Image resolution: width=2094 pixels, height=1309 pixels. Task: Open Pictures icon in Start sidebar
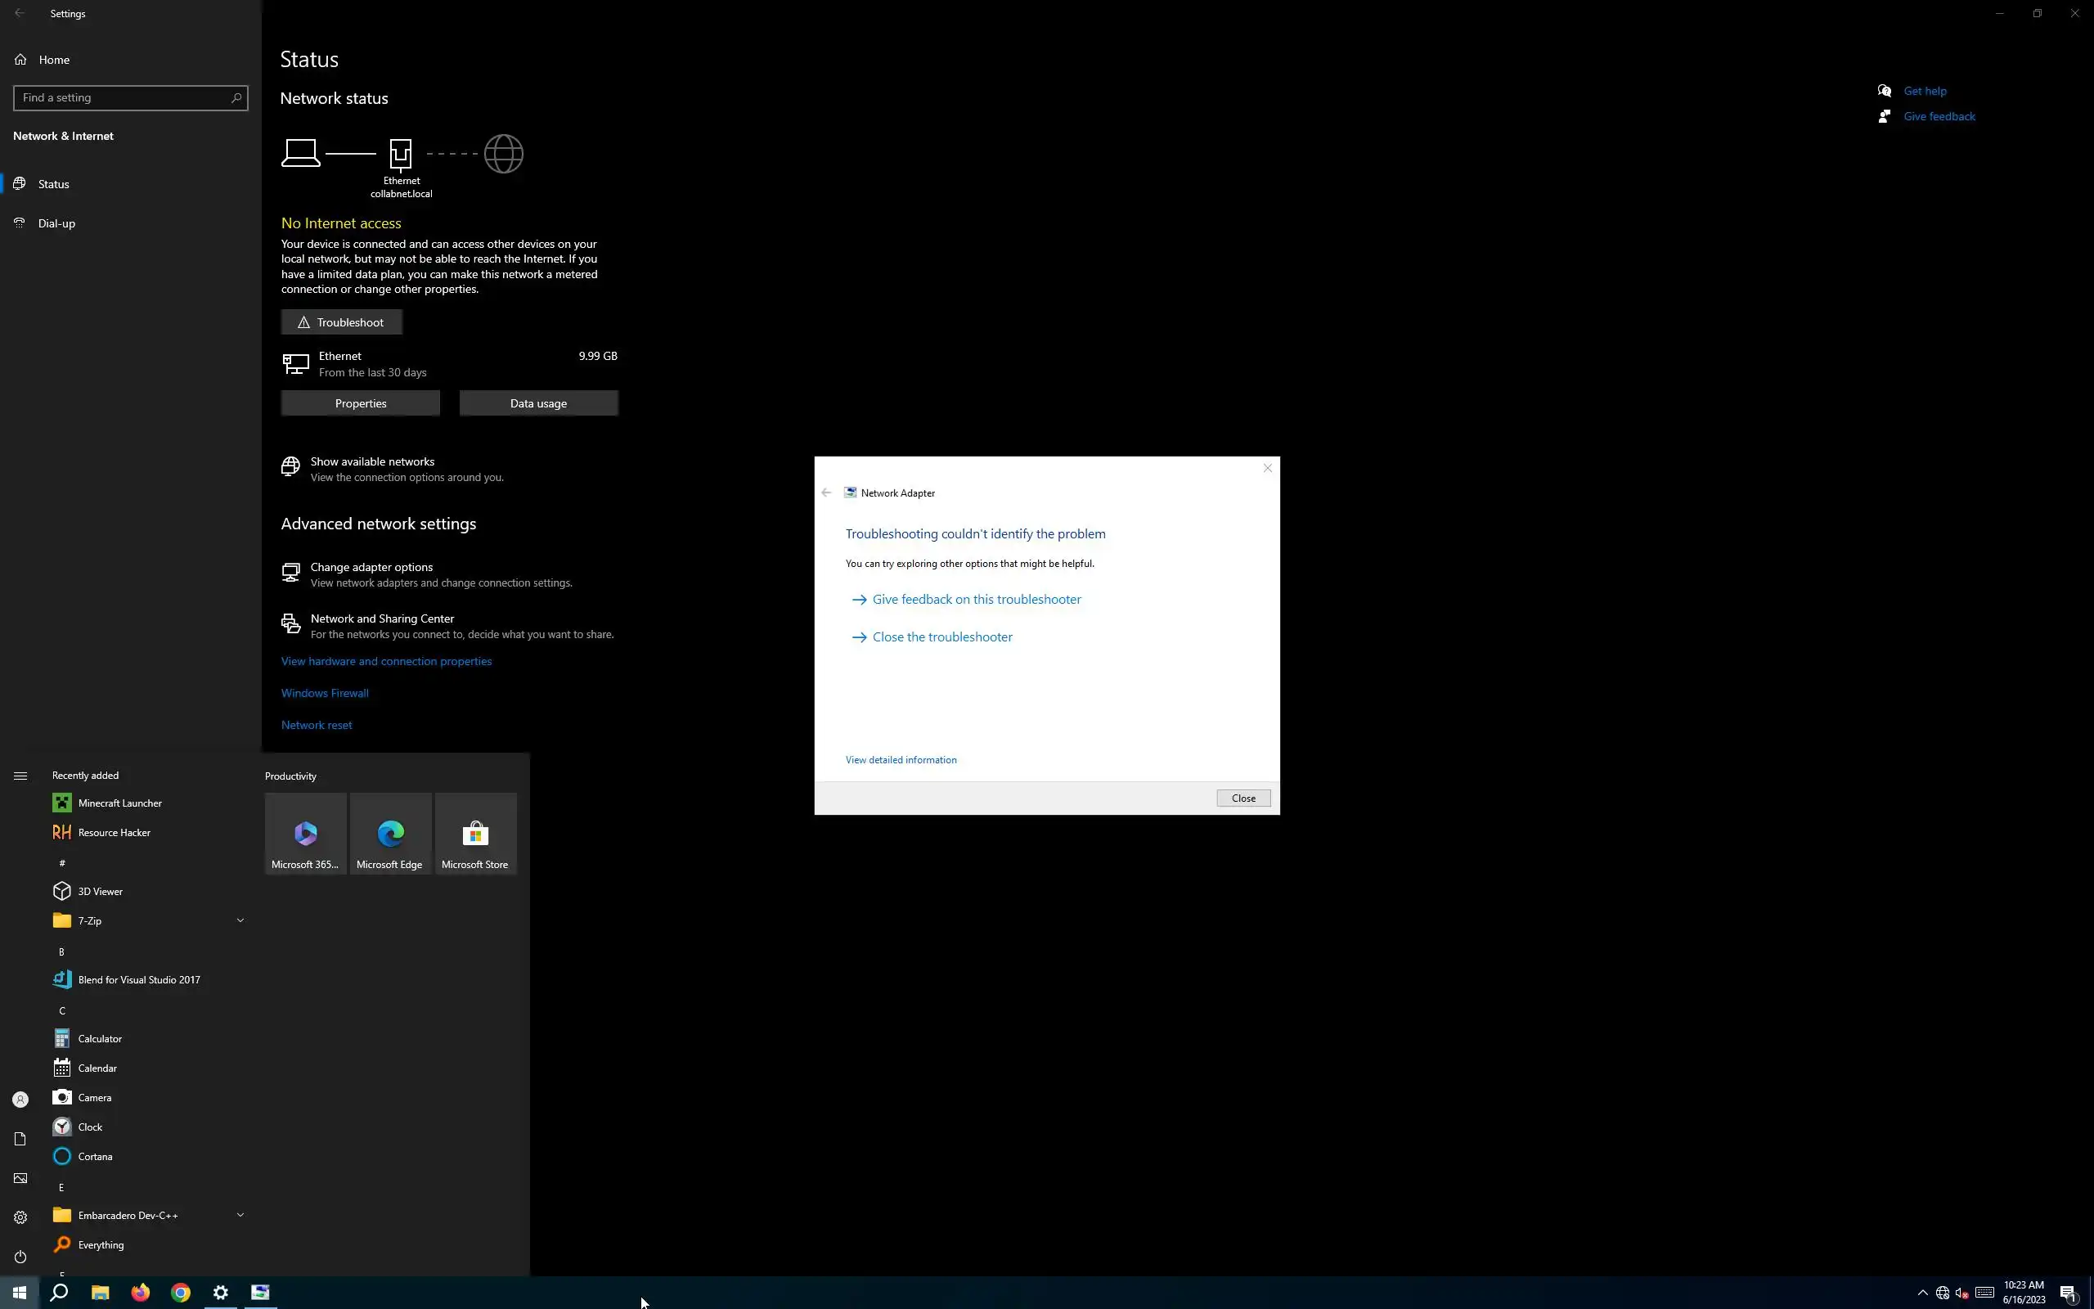20,1177
